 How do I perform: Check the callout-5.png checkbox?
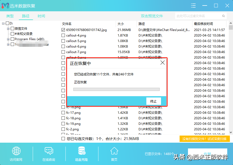[63, 41]
